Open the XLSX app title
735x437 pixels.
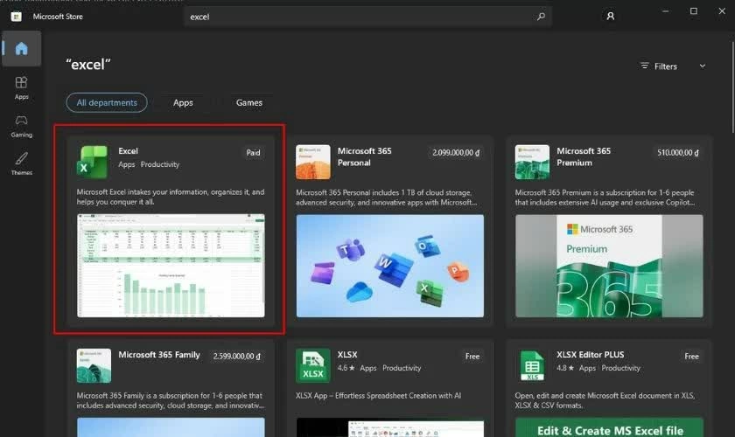tap(347, 355)
